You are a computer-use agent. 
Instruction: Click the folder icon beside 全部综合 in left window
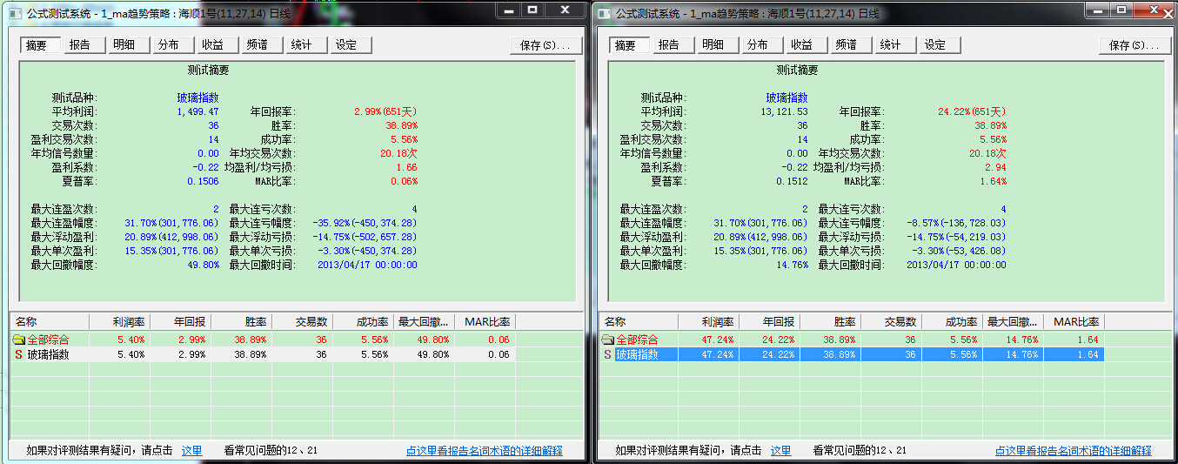point(18,340)
